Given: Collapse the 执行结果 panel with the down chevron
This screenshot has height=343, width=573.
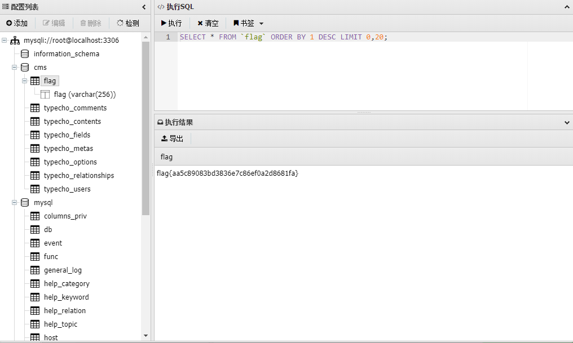Looking at the screenshot, I should pos(567,123).
